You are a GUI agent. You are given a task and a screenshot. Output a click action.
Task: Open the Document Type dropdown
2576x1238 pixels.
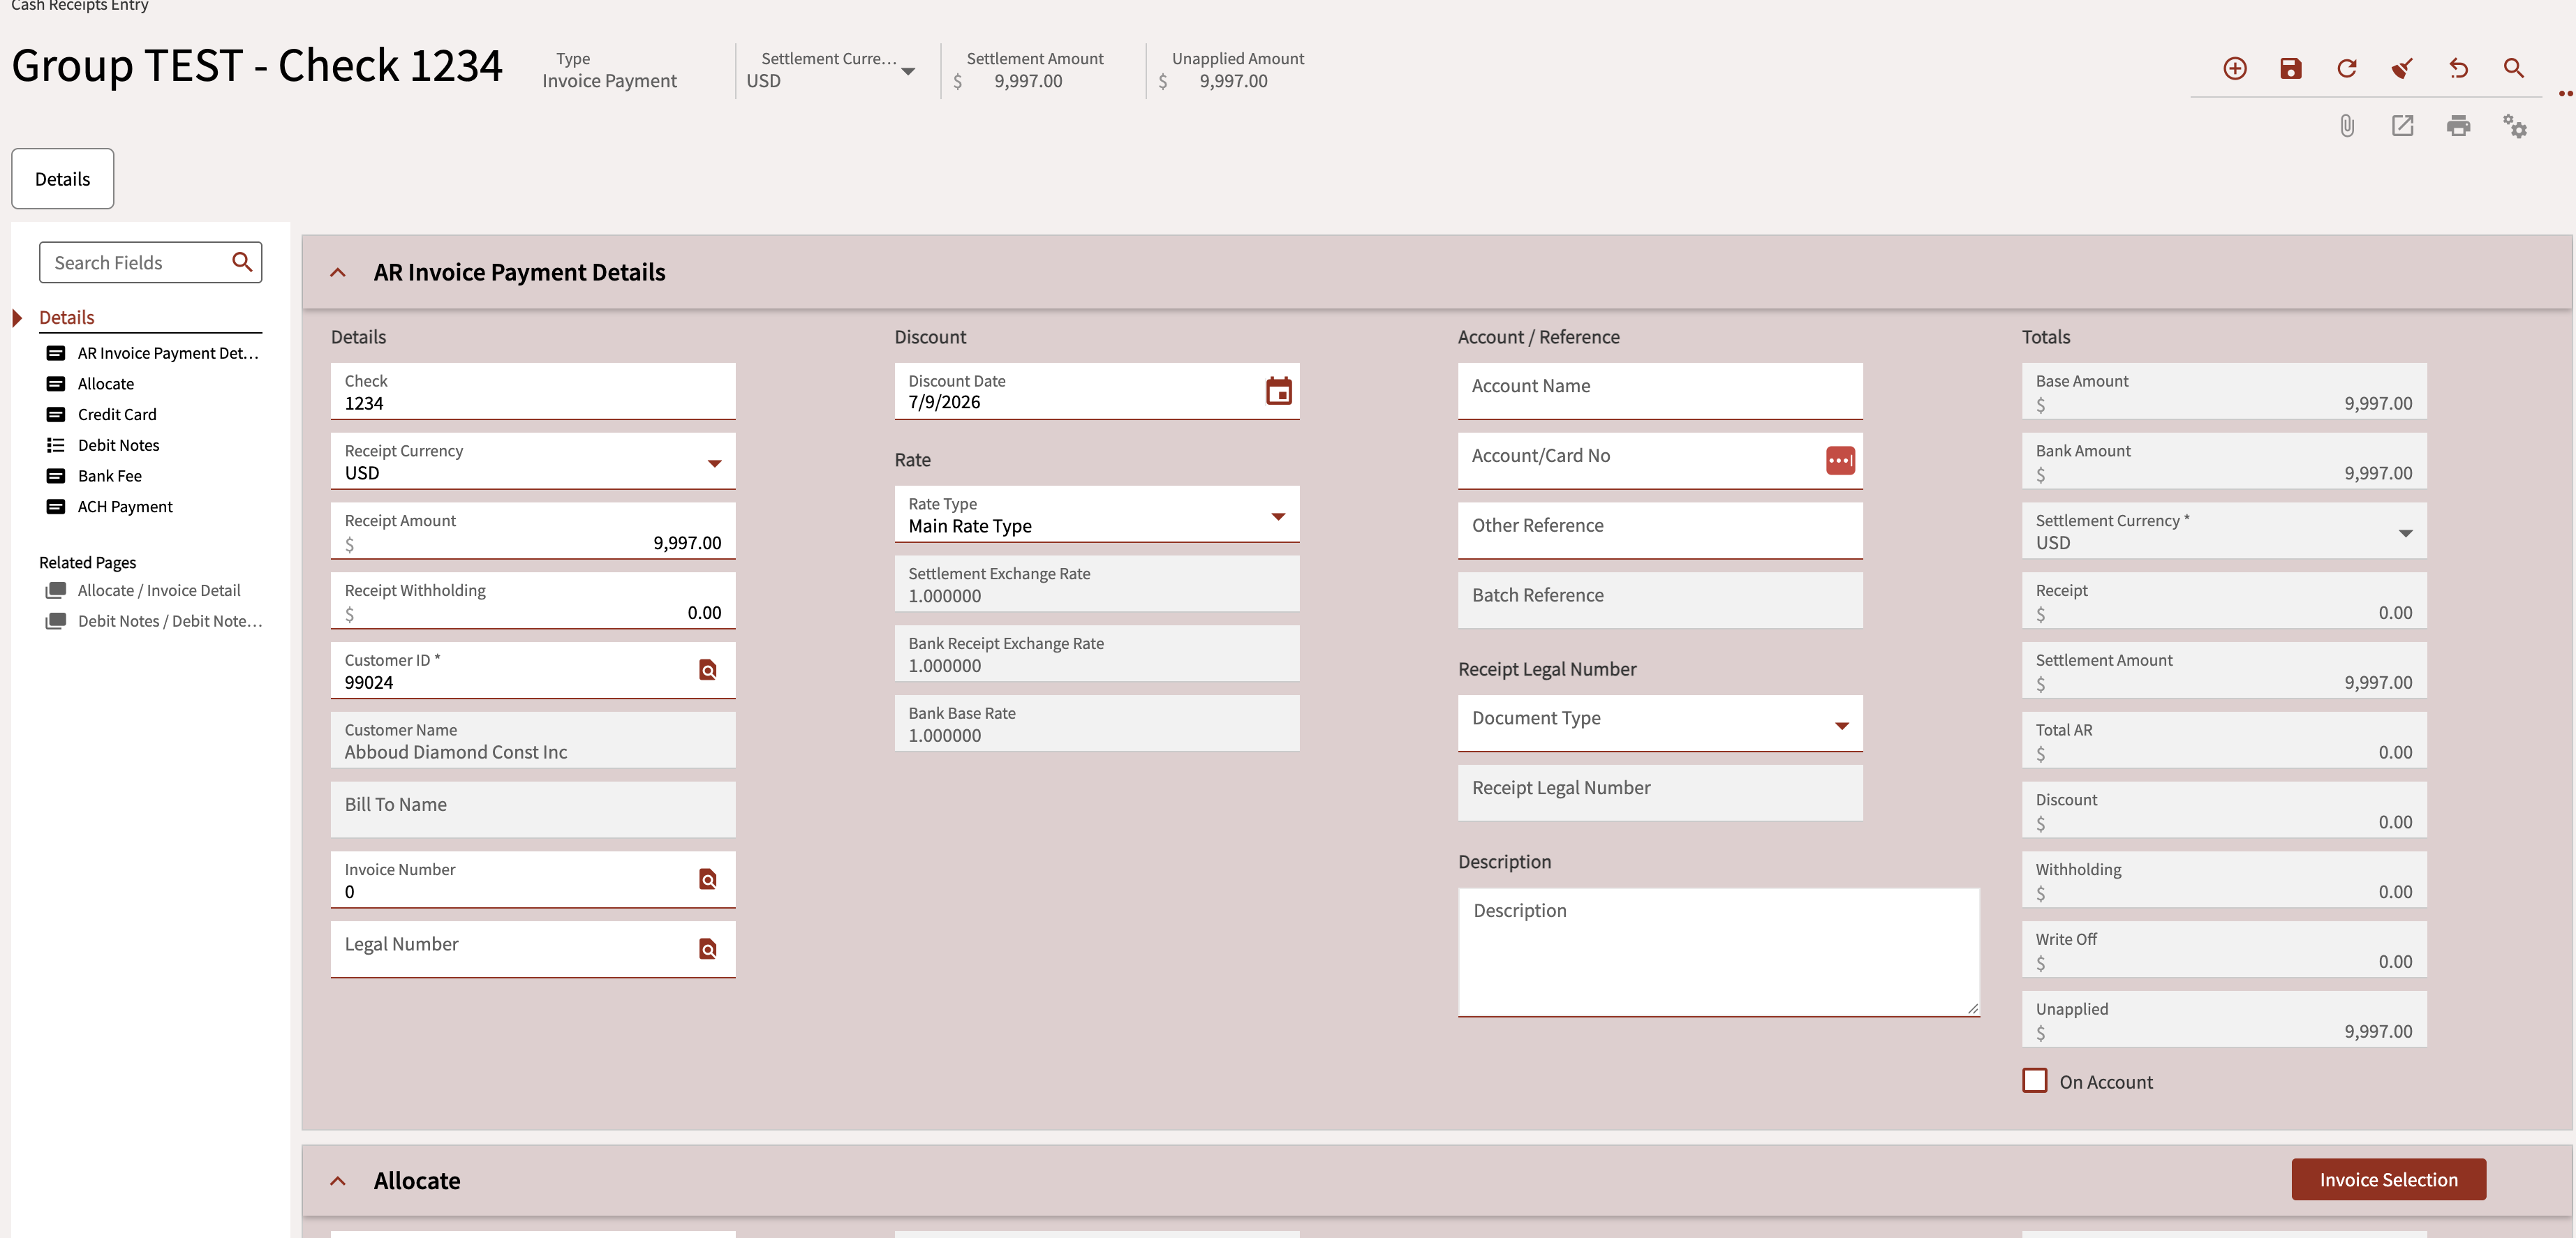1842,726
